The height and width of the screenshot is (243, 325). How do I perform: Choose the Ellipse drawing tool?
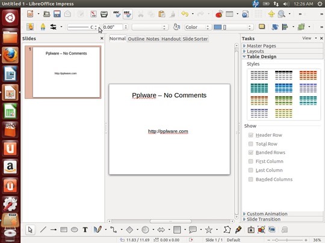pos(75,230)
